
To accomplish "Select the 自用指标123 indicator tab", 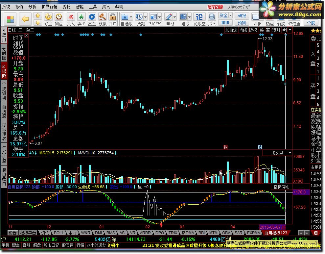I will (275, 233).
